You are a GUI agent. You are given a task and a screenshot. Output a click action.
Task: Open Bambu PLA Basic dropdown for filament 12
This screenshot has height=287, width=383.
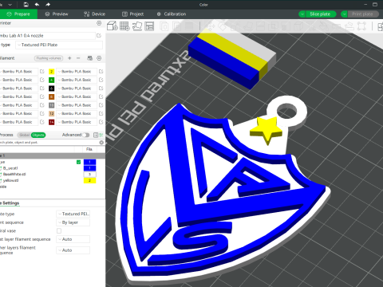click(77, 113)
